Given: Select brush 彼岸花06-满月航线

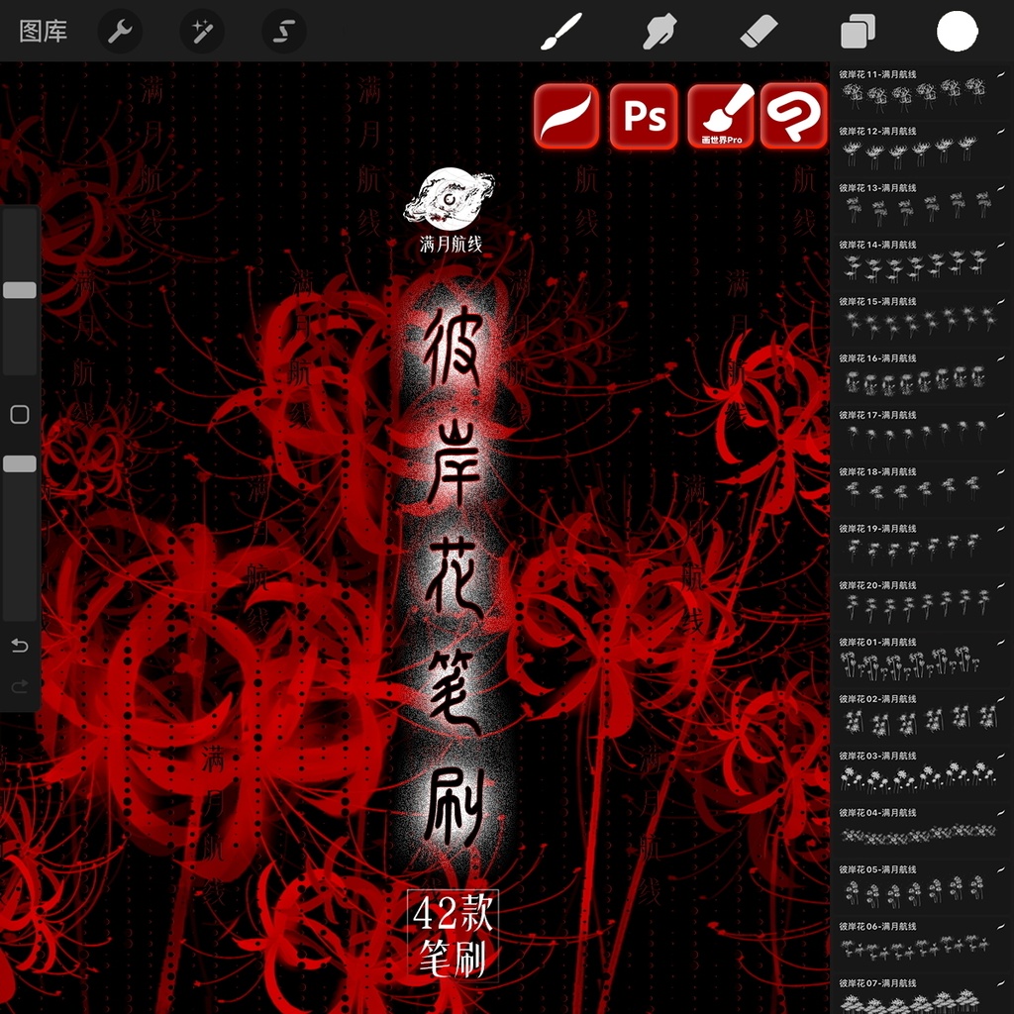Looking at the screenshot, I should click(x=922, y=945).
